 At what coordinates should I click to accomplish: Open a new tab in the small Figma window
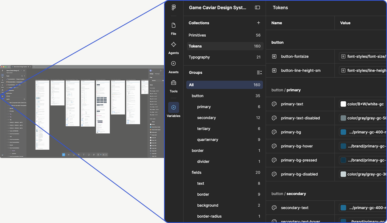[x=34, y=67]
